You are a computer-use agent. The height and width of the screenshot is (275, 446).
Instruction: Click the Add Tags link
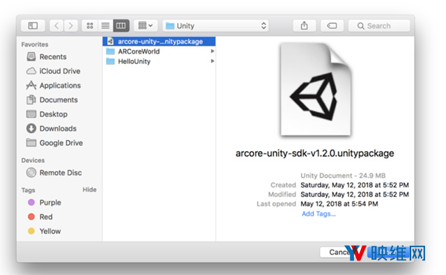click(x=318, y=214)
